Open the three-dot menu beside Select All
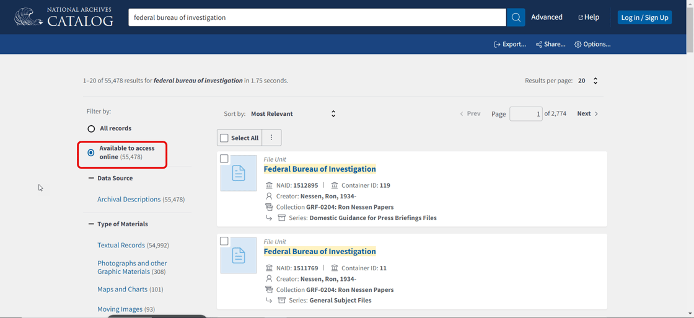The image size is (694, 318). (x=272, y=138)
